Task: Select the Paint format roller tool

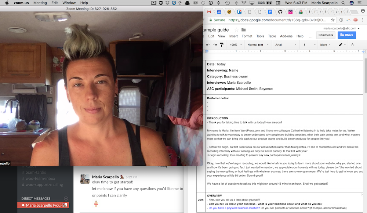Action: tap(222, 45)
